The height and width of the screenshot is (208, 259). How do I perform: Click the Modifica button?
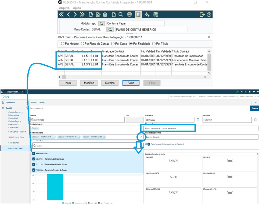point(89,83)
